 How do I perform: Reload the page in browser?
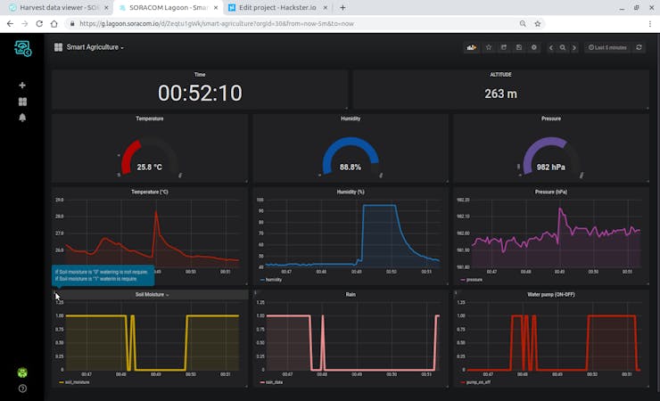tap(39, 23)
